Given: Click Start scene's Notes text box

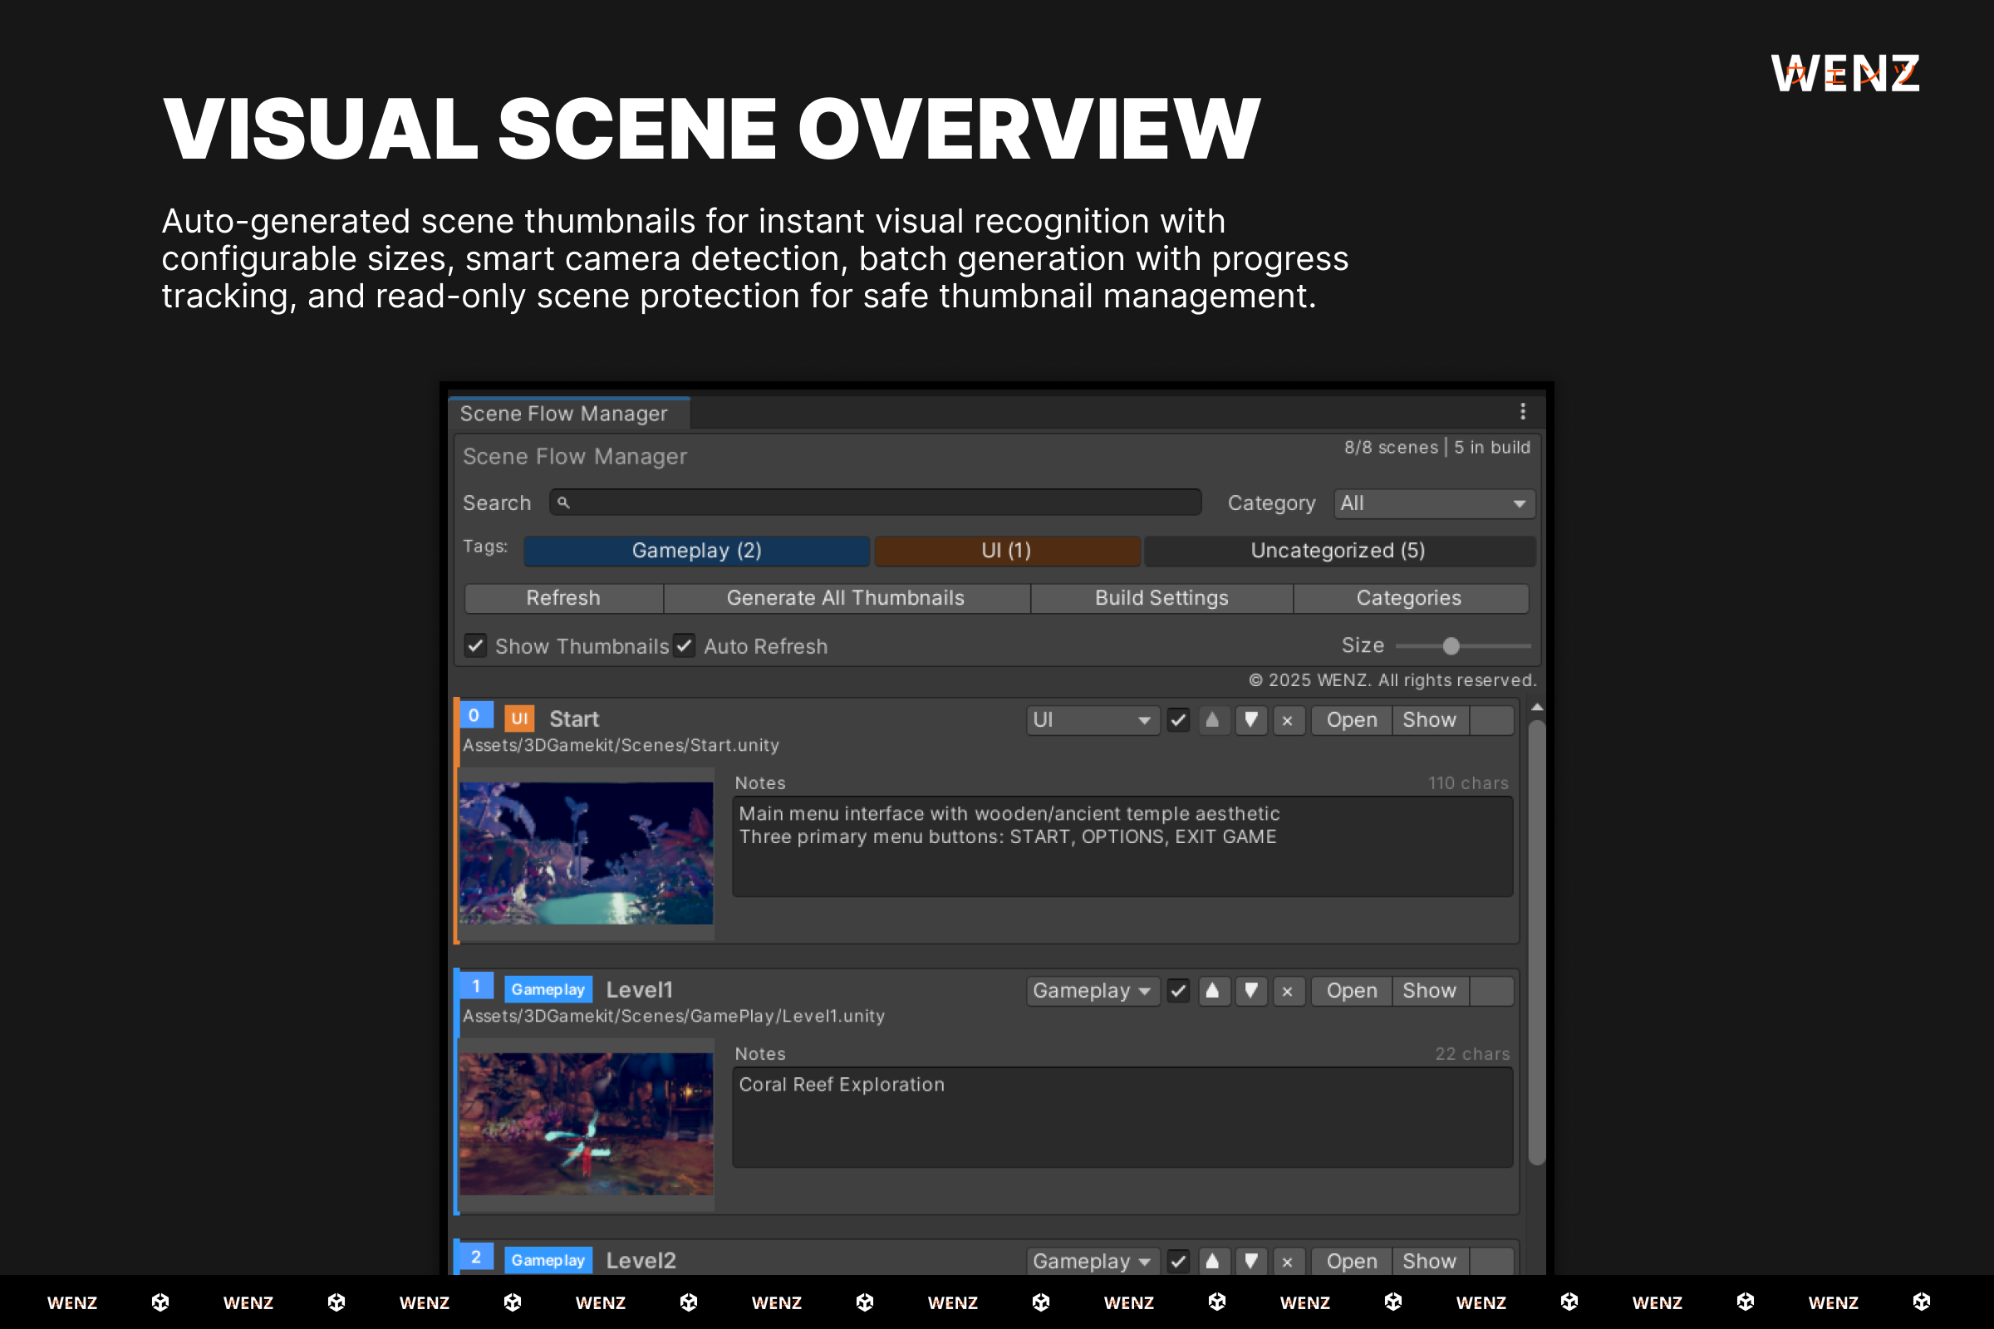Looking at the screenshot, I should 1122,846.
